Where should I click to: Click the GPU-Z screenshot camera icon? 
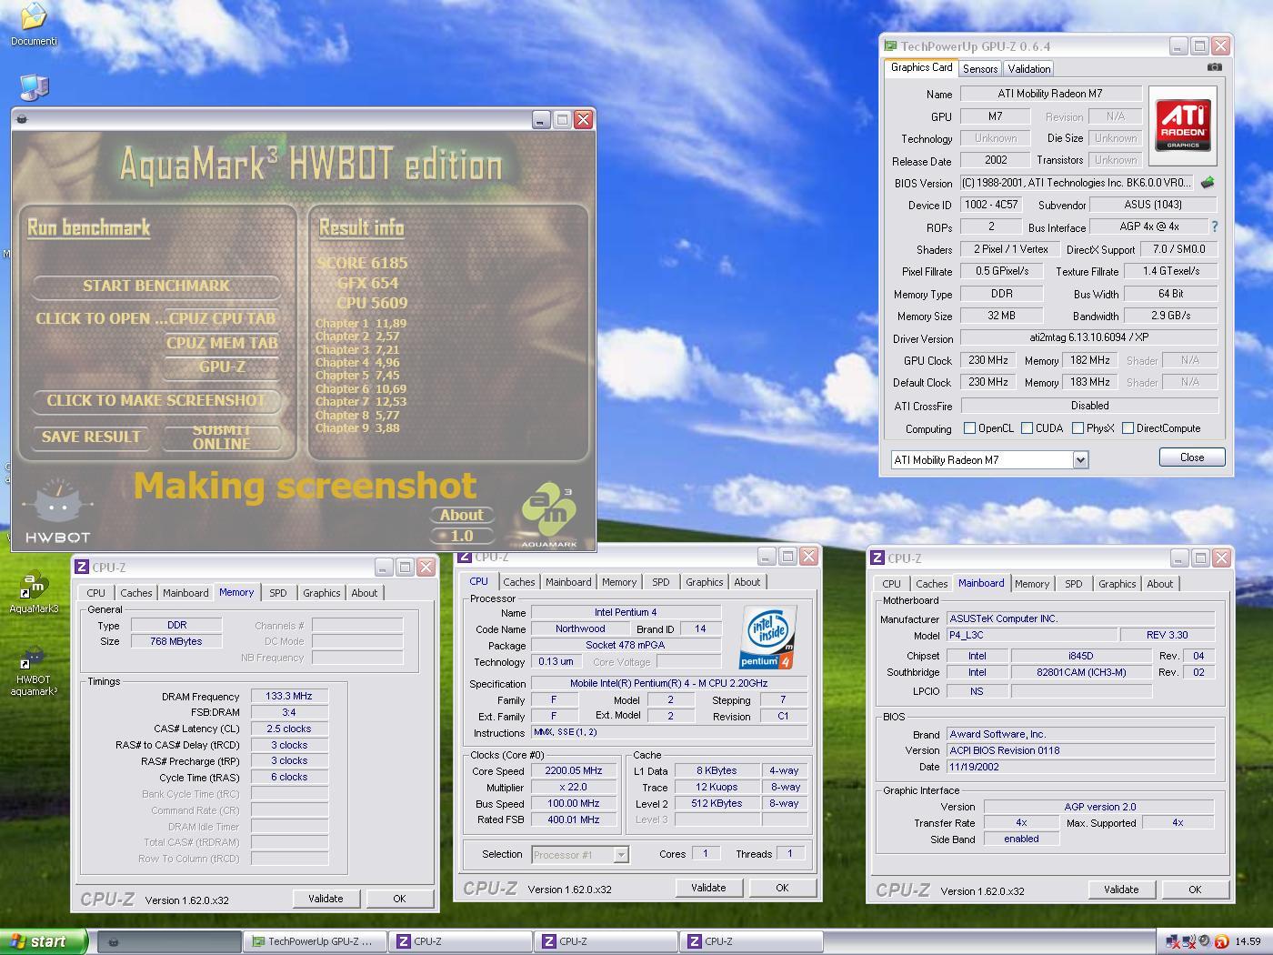point(1214,66)
